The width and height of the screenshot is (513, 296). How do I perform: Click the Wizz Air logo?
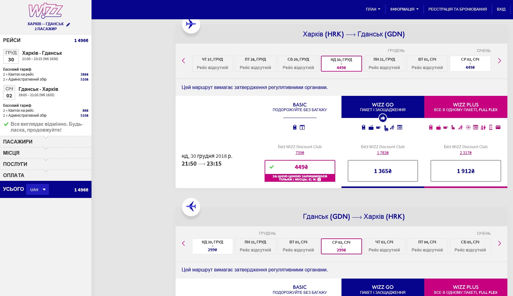coord(45,11)
